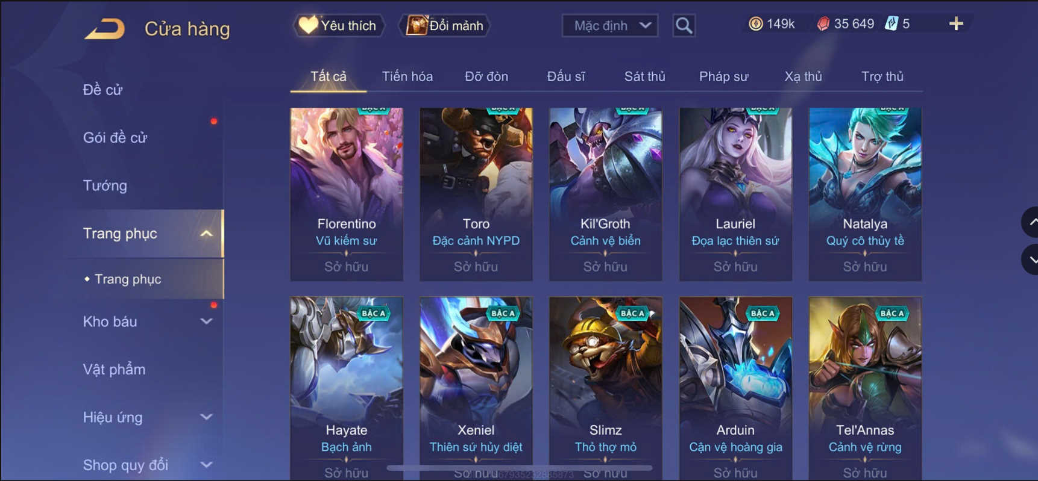Click the page down arrow on right edge
The width and height of the screenshot is (1038, 481).
(1031, 259)
